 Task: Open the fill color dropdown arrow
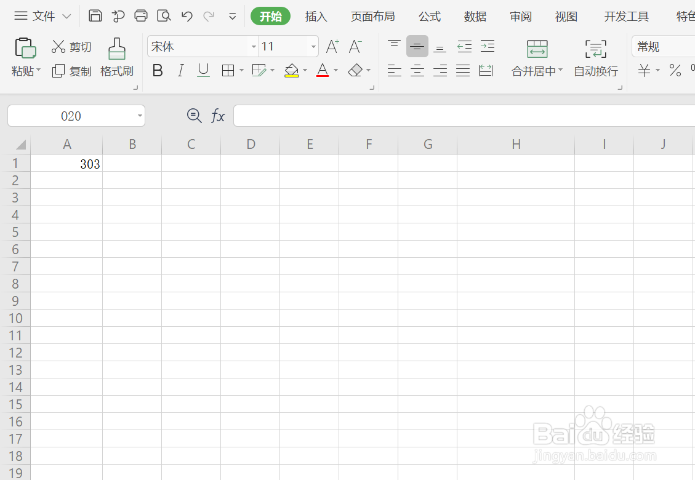(x=305, y=71)
